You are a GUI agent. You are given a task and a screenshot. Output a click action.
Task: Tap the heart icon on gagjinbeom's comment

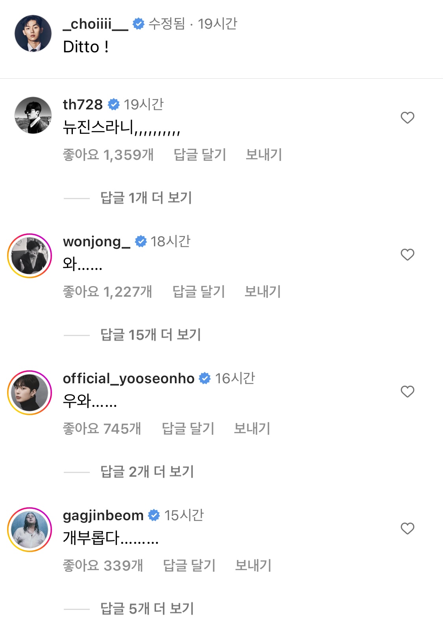tap(407, 529)
